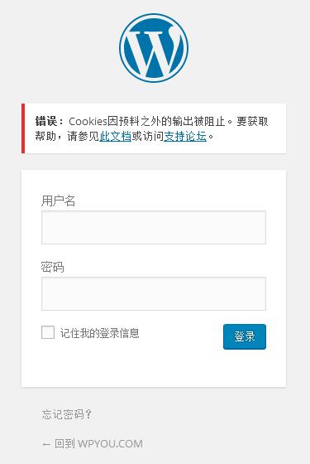This screenshot has height=464, width=310.
Task: Focus the 用户名 input field
Action: pos(154,228)
